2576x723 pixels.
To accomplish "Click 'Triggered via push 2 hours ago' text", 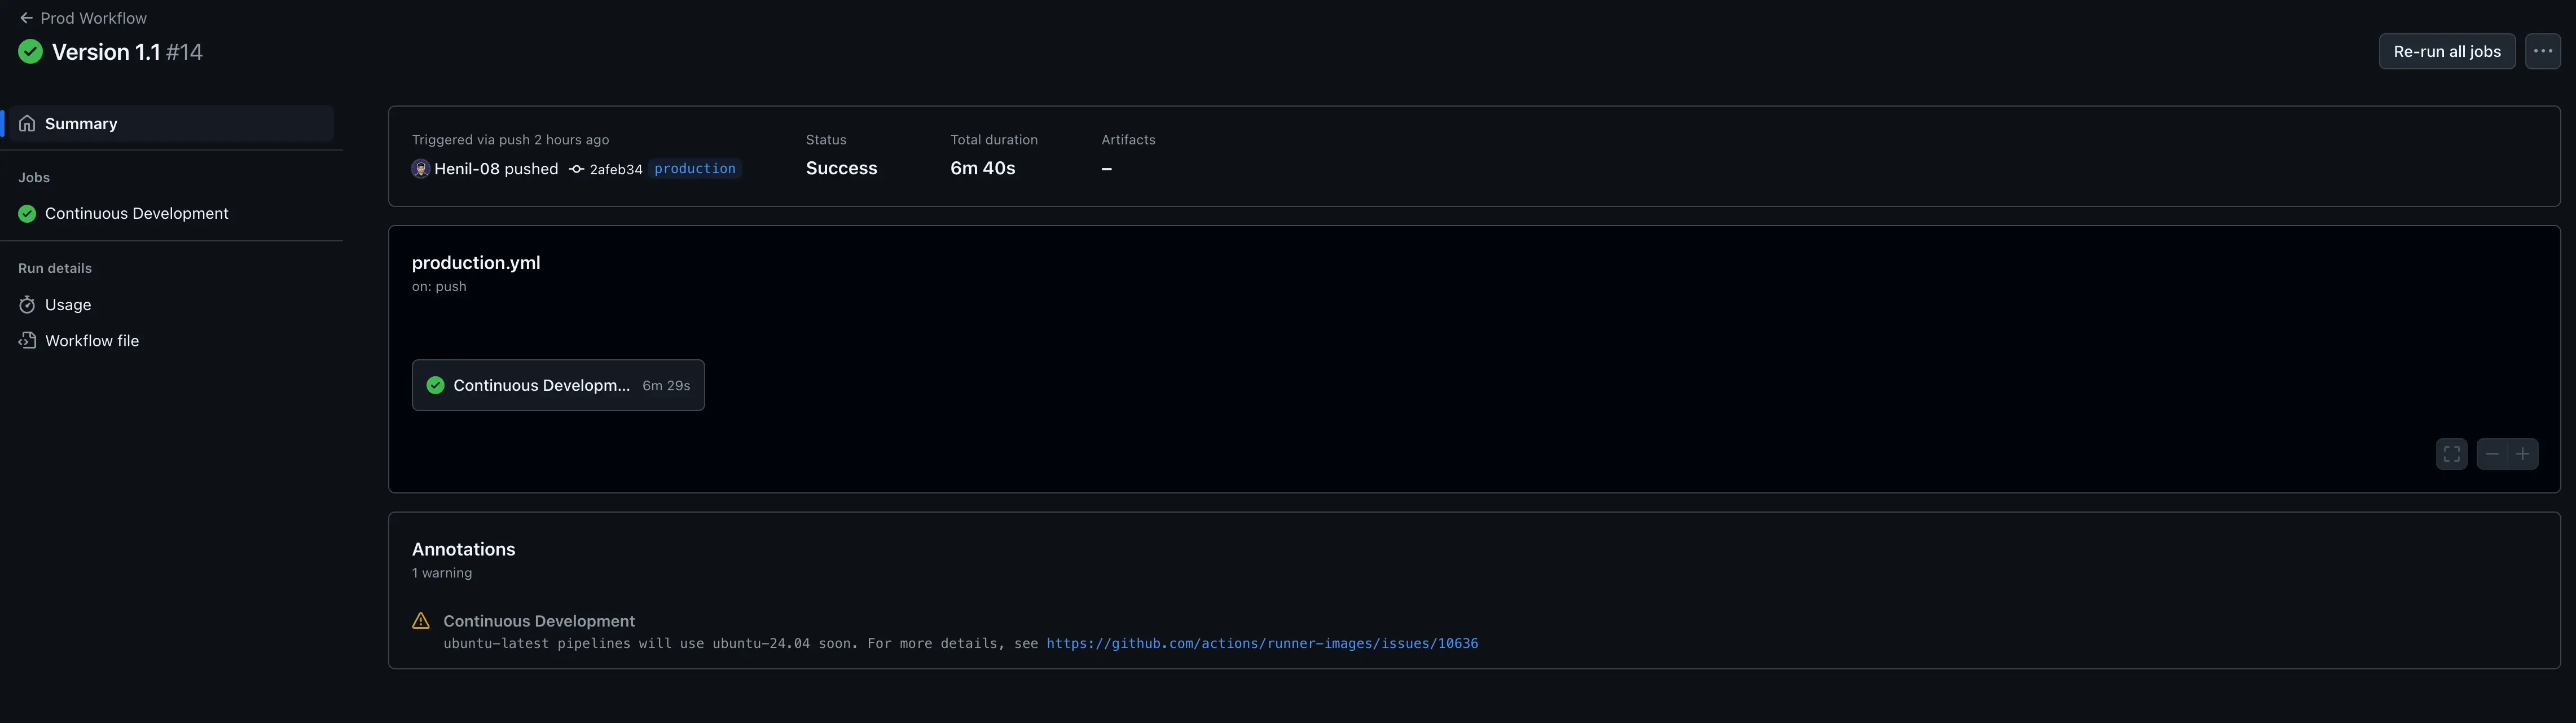I will click(510, 140).
